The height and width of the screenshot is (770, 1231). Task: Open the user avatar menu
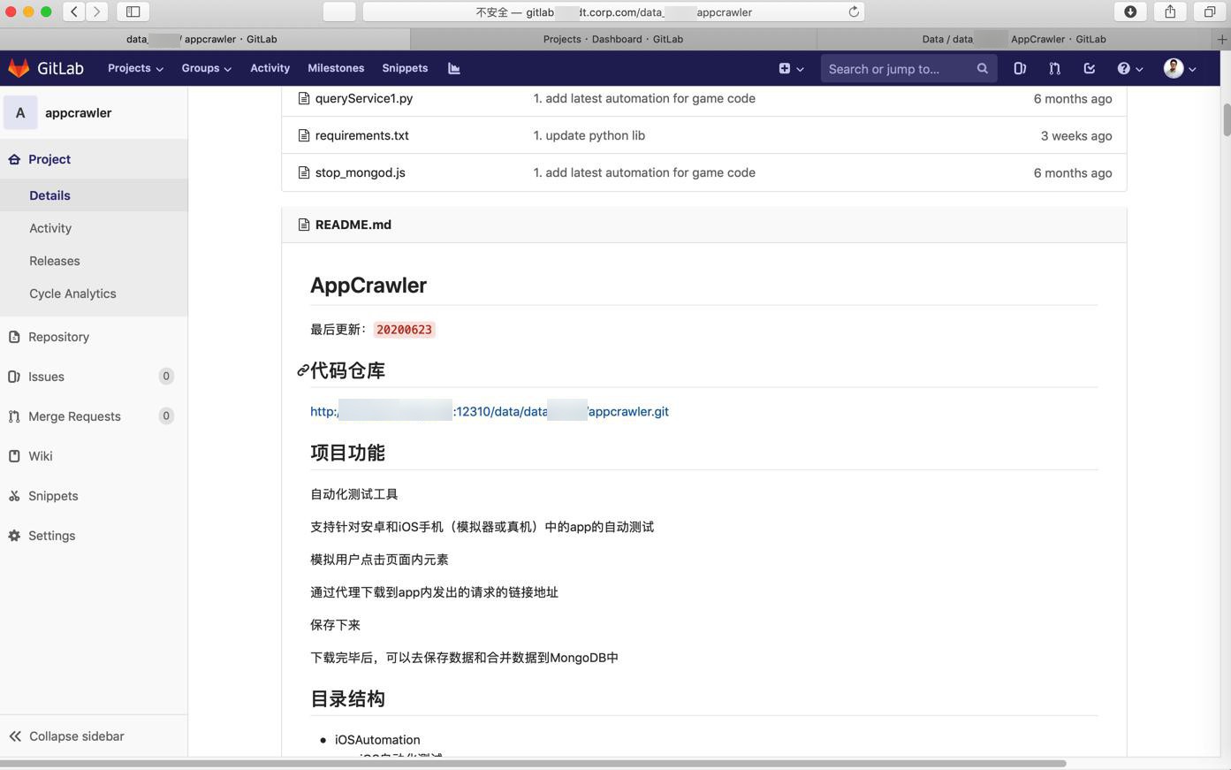[1180, 68]
